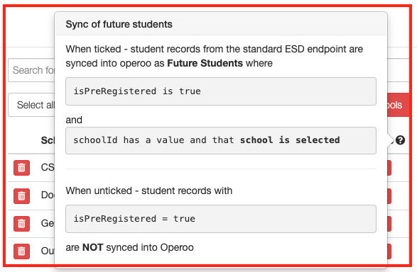
Task: Click the Sc column header in the table
Action: [x=48, y=140]
